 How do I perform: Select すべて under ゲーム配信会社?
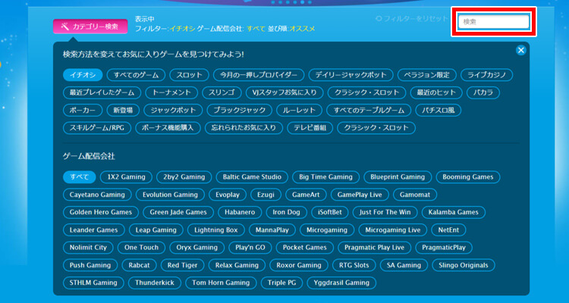[x=80, y=176]
